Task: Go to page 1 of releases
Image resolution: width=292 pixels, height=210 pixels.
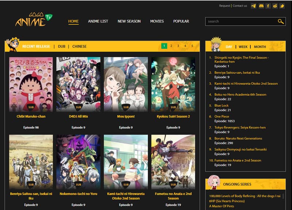Action: click(x=164, y=46)
